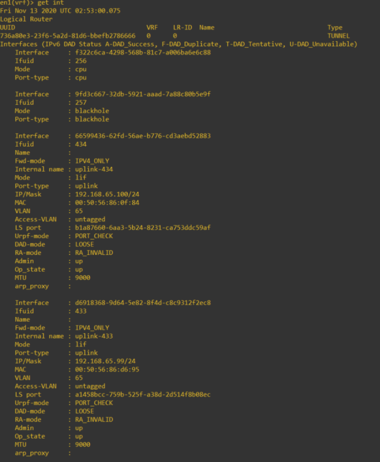This screenshot has height=462, width=380.
Task: Click LS port value b1a87660-6aa3-5b24
Action: (143, 228)
